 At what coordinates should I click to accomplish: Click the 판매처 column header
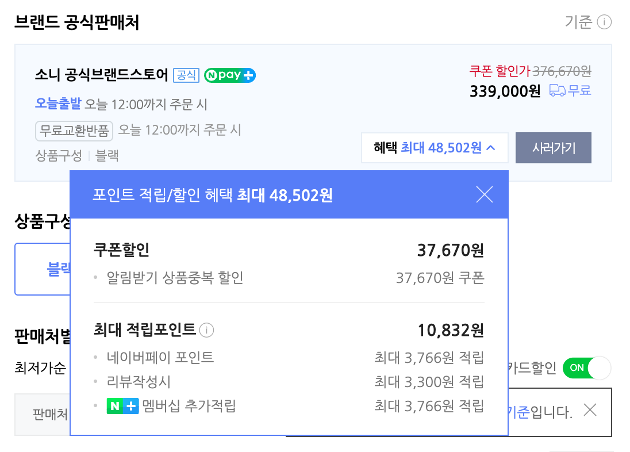point(50,414)
